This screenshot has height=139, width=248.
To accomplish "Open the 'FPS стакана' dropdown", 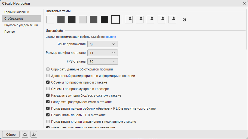I will coord(103,61).
